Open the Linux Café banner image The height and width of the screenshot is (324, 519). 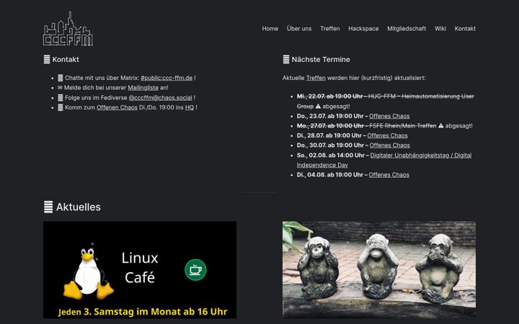(x=140, y=270)
